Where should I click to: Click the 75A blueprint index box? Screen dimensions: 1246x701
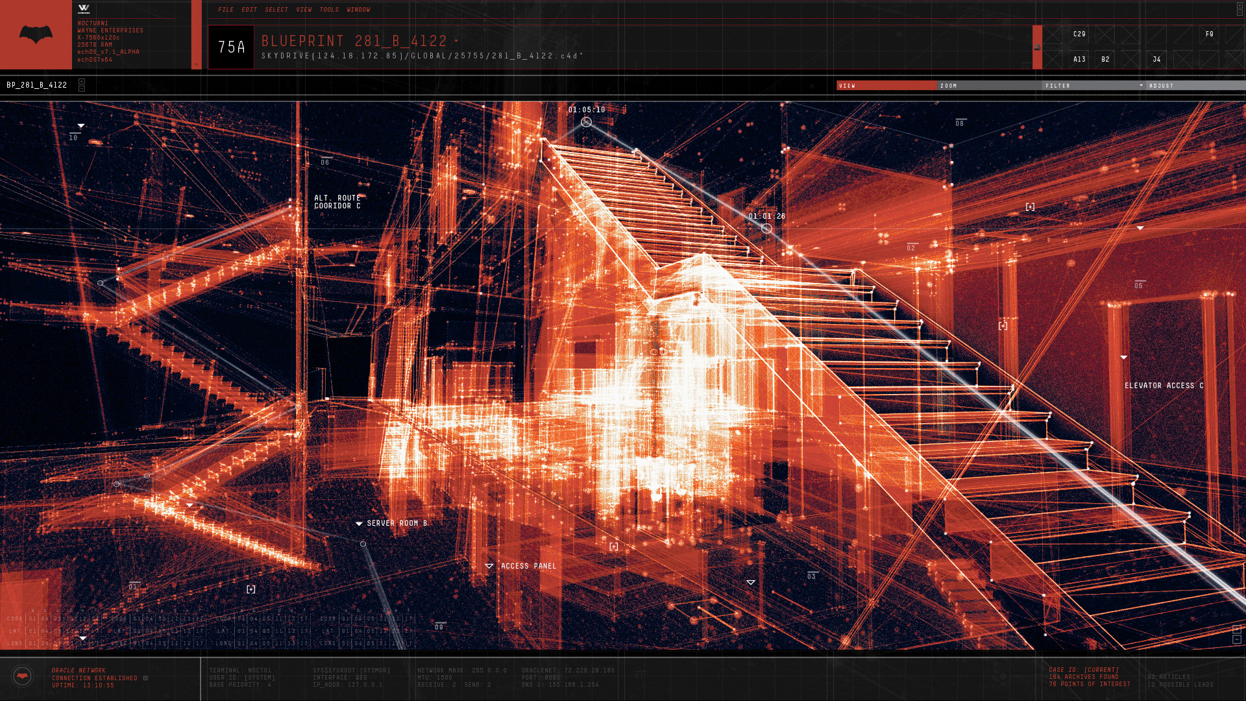tap(231, 47)
